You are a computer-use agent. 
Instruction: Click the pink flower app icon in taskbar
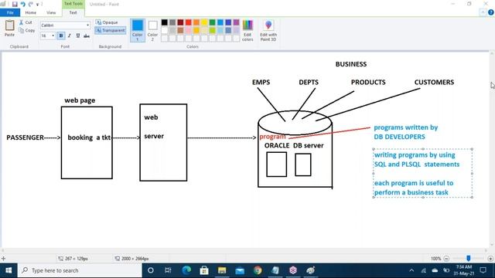293,270
